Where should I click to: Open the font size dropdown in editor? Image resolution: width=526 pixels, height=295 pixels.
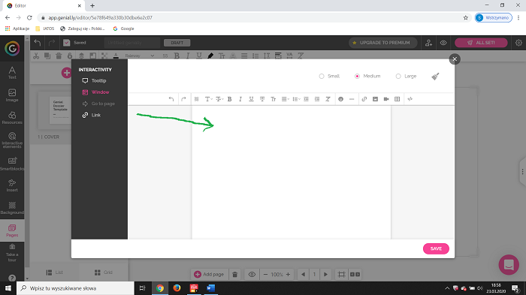pos(219,99)
